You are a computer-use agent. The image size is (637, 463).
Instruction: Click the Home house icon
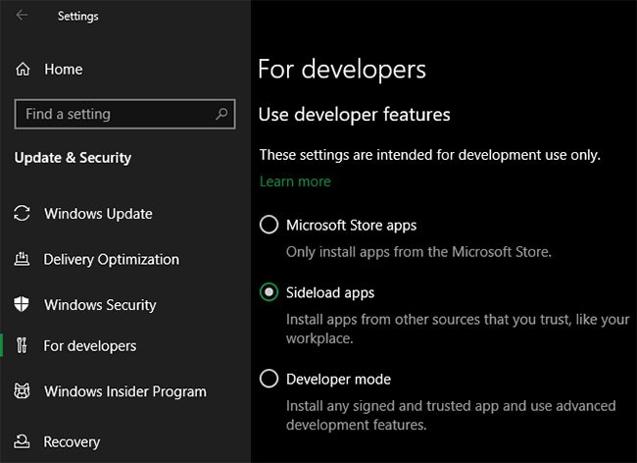point(23,70)
